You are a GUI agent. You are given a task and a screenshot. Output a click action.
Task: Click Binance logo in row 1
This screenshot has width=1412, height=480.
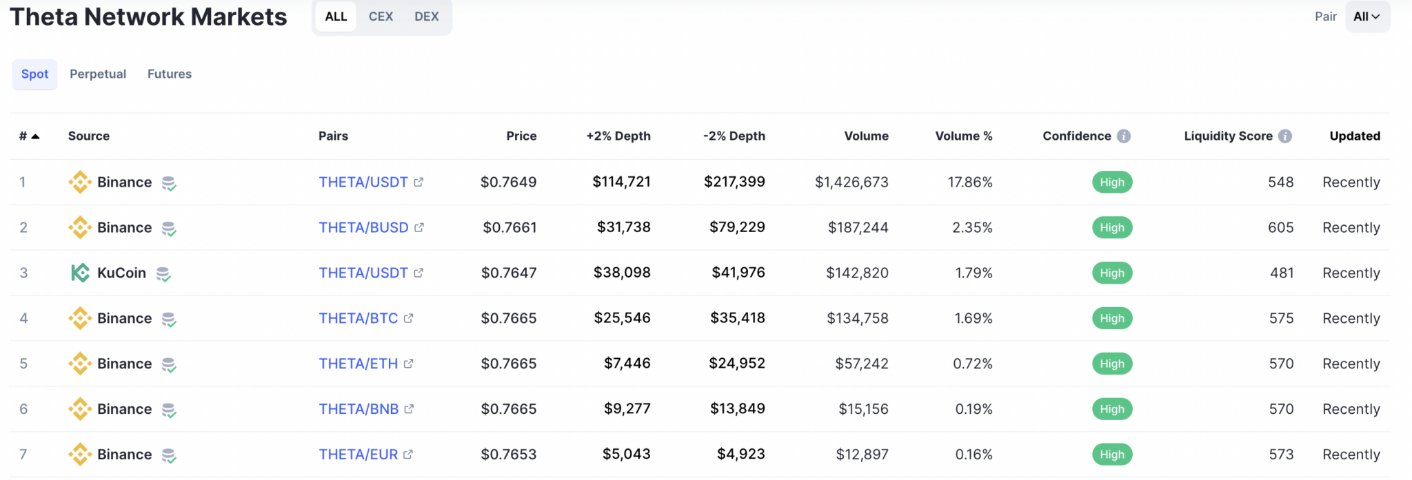point(80,182)
